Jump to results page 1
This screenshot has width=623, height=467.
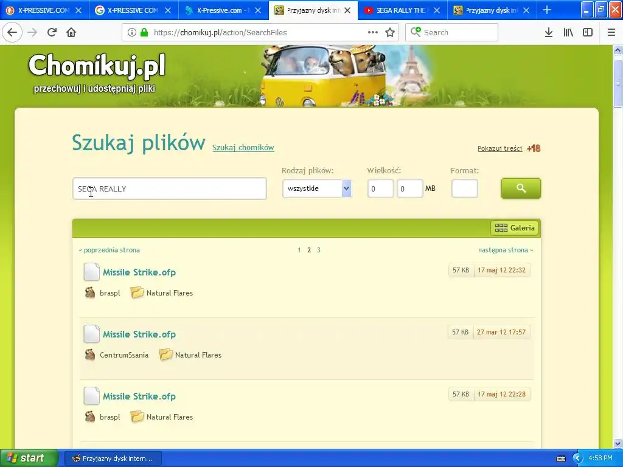299,250
